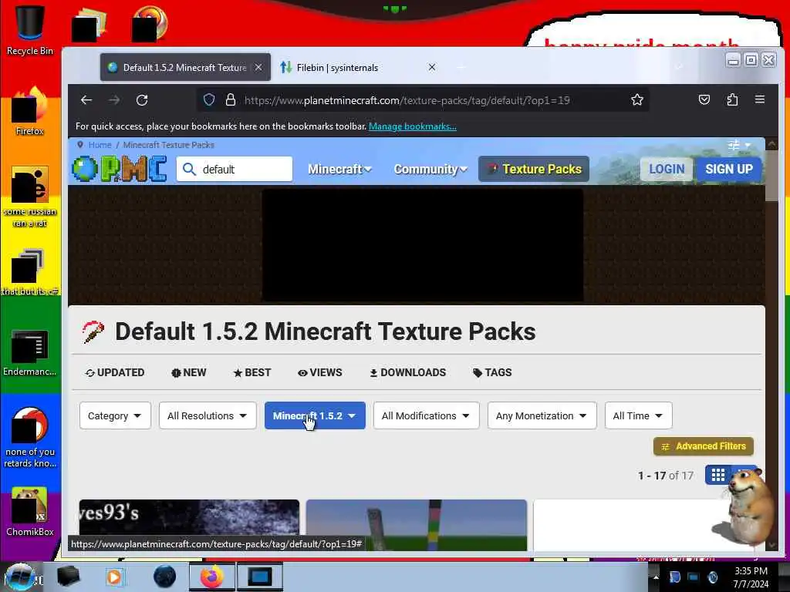Select Default 1.5.2 Minecraft Texture tab
This screenshot has height=592, width=790.
pyautogui.click(x=185, y=67)
